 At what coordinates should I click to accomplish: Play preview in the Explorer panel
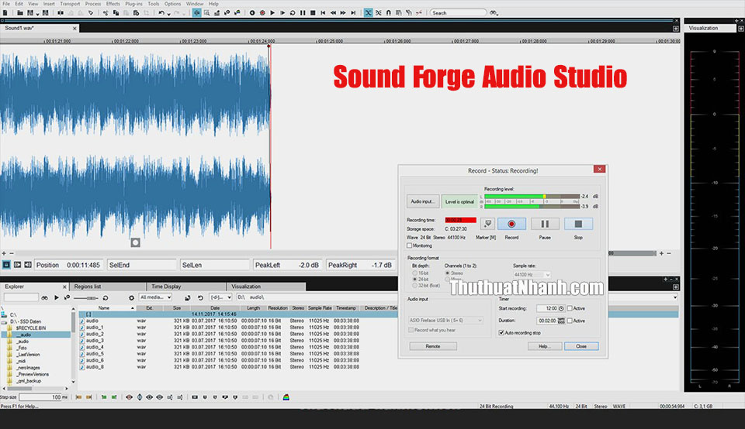click(x=57, y=297)
